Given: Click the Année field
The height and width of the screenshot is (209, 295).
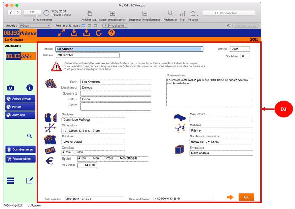Looking at the screenshot, I should pyautogui.click(x=240, y=49).
